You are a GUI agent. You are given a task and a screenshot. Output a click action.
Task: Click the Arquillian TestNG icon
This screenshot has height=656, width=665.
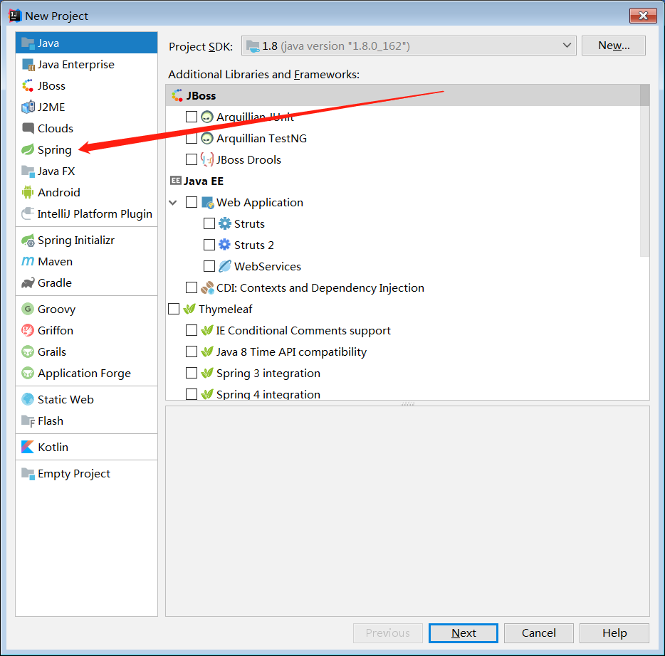pos(207,138)
